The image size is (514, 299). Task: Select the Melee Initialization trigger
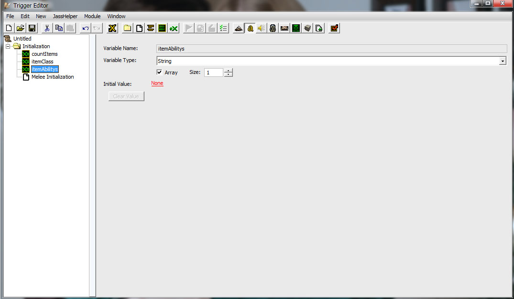53,77
